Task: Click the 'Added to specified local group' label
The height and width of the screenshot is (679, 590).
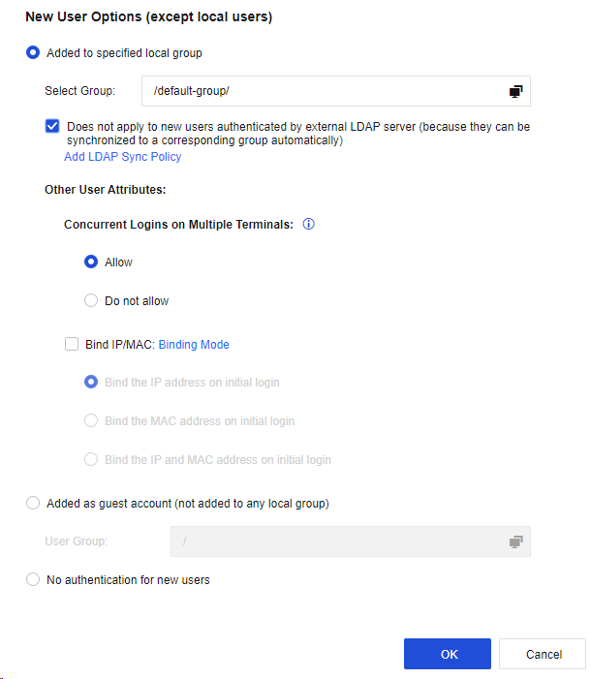Action: point(124,53)
